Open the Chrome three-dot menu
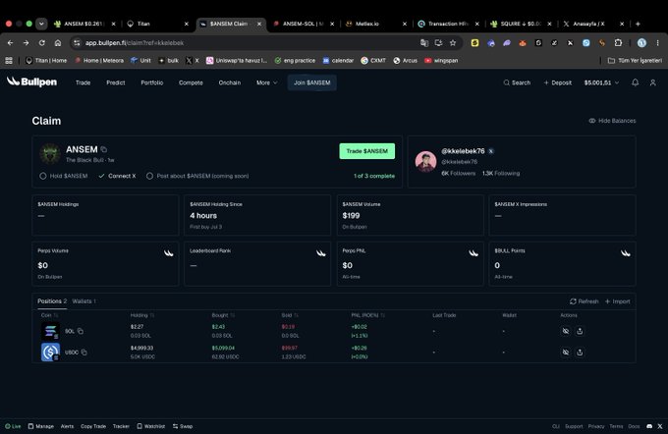Image resolution: width=668 pixels, height=434 pixels. [x=657, y=42]
